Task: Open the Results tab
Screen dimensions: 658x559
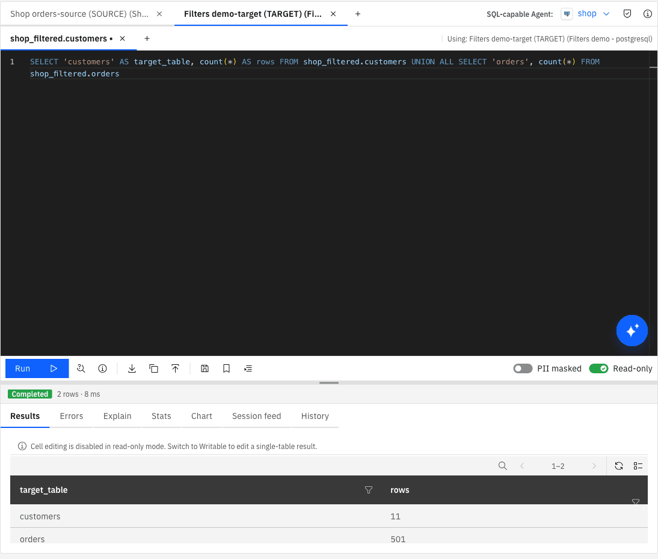Action: (x=25, y=416)
